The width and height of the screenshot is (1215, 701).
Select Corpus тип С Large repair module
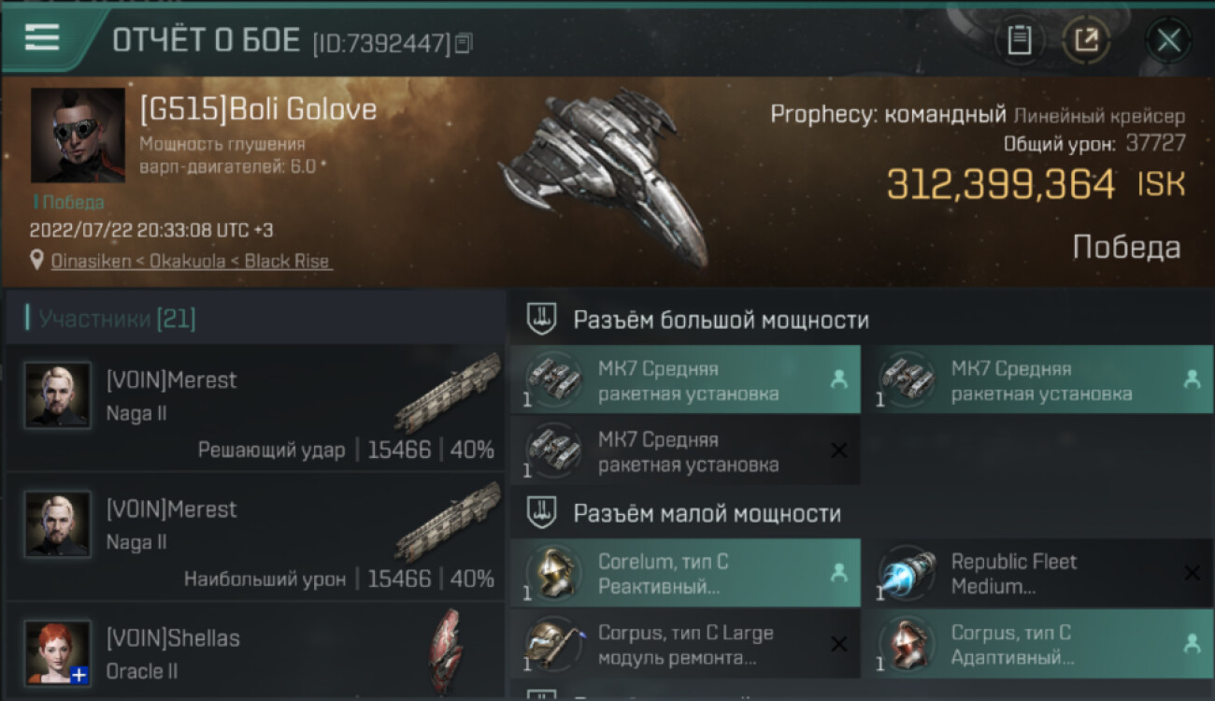coord(685,645)
